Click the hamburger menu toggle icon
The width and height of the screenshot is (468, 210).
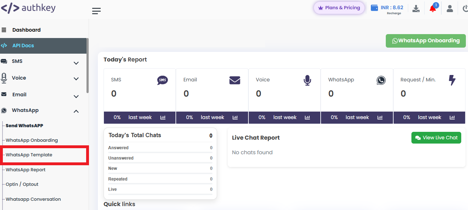(x=96, y=11)
